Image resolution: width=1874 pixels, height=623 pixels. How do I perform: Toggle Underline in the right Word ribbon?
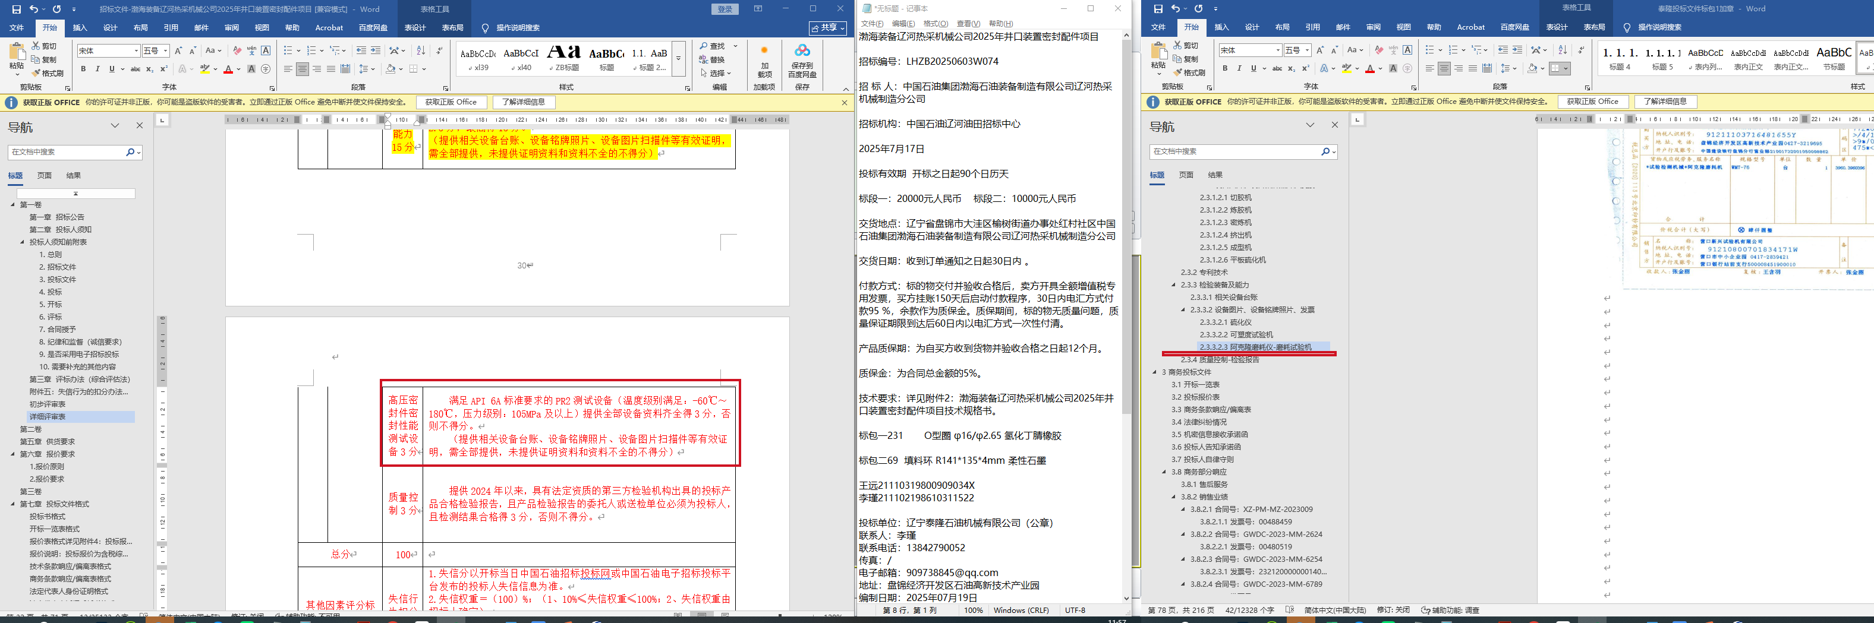1253,68
